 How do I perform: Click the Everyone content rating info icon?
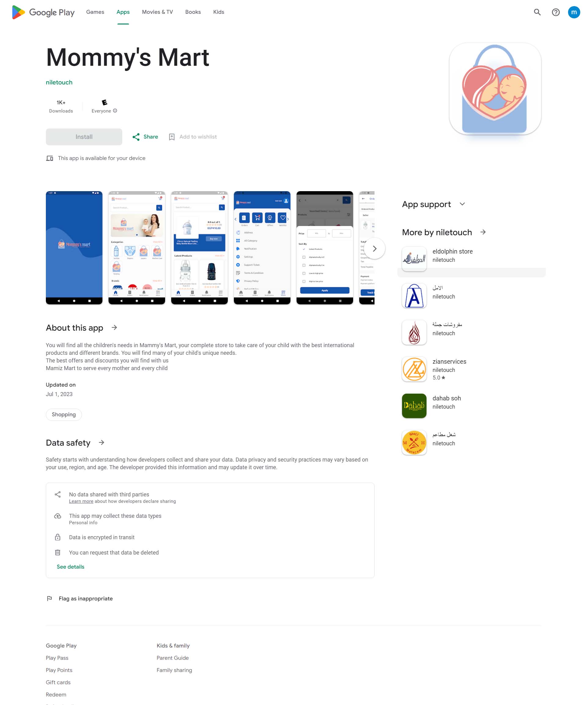tap(115, 111)
